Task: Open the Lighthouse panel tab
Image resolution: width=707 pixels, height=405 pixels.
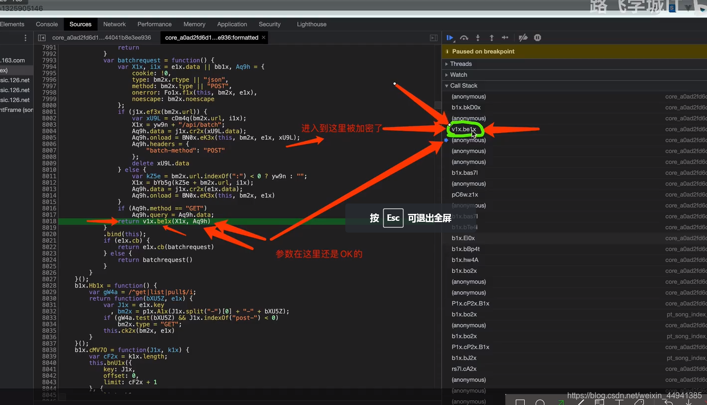Action: tap(312, 24)
